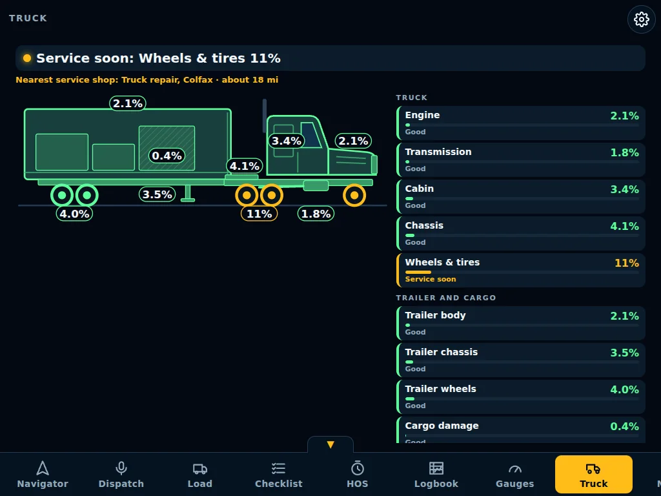
Task: Click the truck's front steer wheel
Action: point(354,195)
